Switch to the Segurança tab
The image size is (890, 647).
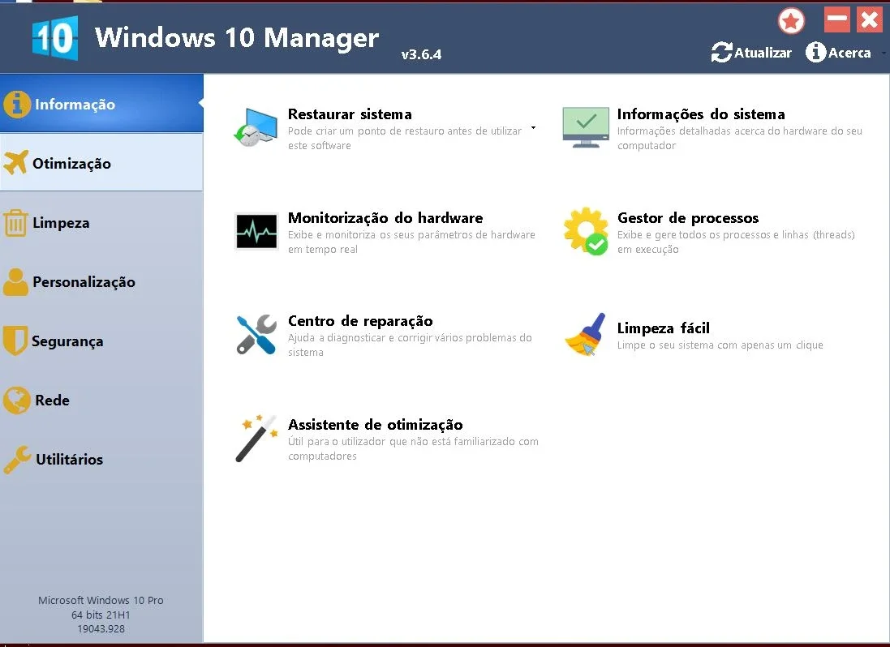[101, 341]
